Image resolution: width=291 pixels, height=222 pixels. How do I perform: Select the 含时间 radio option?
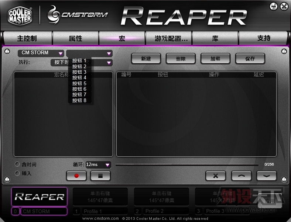17,164
